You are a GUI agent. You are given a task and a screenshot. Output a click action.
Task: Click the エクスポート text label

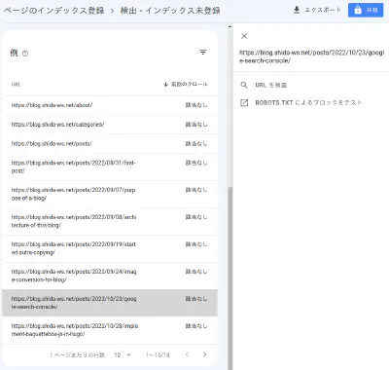323,10
